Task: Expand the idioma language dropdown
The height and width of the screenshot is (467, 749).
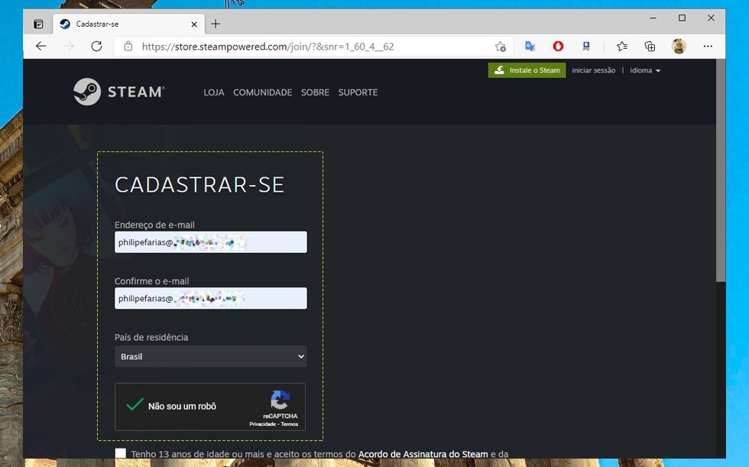Action: [644, 70]
